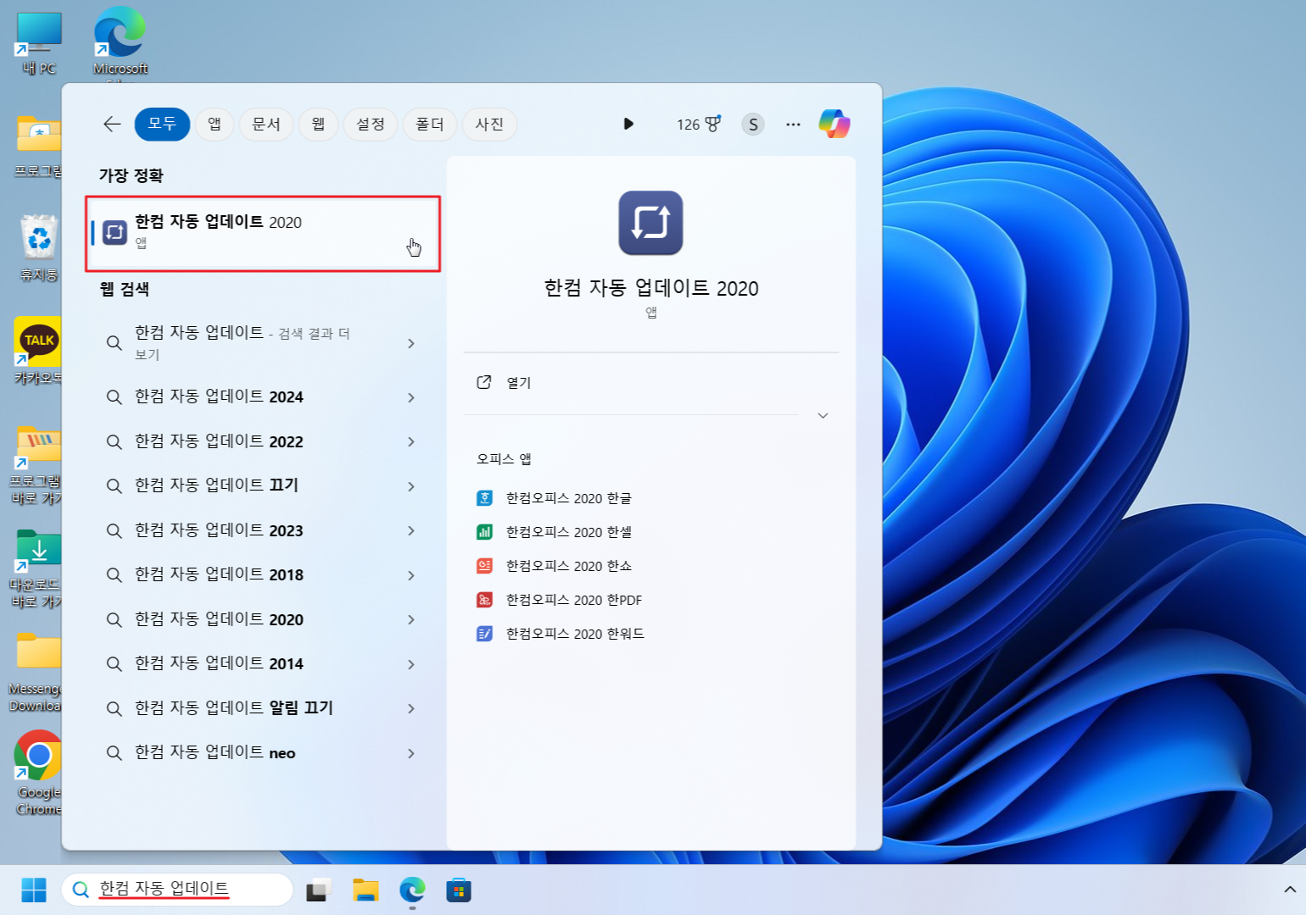The width and height of the screenshot is (1306, 915).
Task: Open File Explorer from the taskbar
Action: pyautogui.click(x=366, y=890)
